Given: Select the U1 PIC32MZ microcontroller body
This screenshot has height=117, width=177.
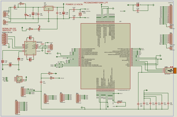Looking at the screenshot, I should 105,56.
